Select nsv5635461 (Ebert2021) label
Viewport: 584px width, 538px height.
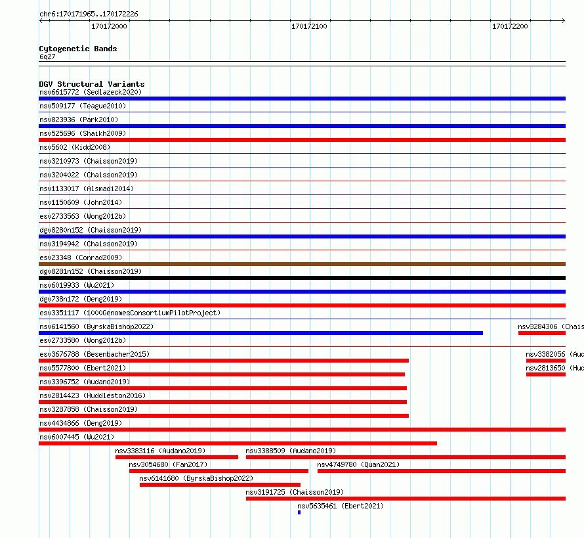(x=341, y=506)
